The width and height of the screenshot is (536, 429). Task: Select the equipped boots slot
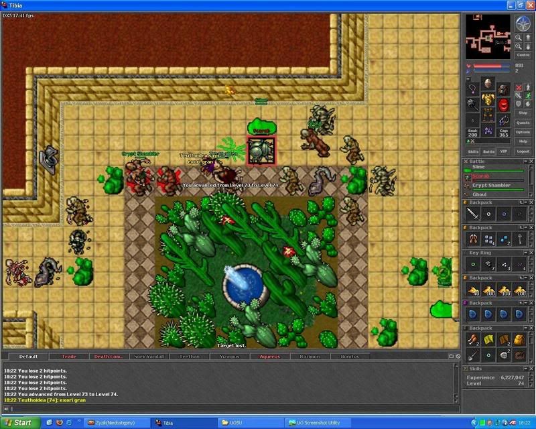pos(488,131)
